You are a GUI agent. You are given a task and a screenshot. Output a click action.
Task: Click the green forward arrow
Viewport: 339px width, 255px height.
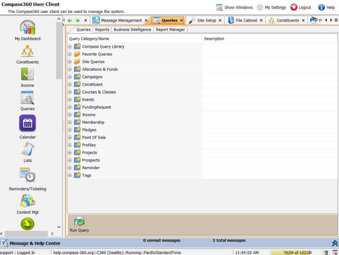[77, 20]
